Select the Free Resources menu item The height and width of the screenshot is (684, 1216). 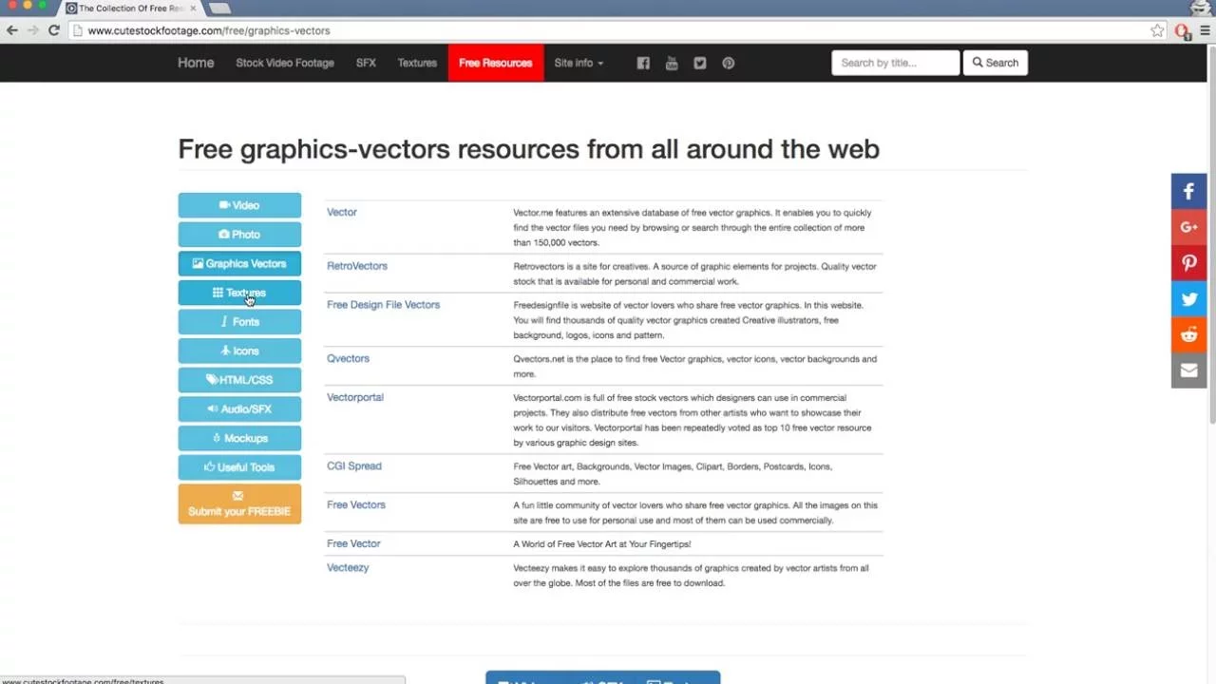(x=496, y=63)
